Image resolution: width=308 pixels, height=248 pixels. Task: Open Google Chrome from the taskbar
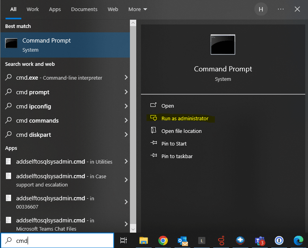tap(163, 241)
